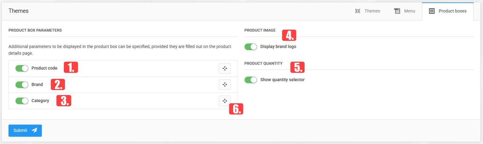This screenshot has height=144, width=483.
Task: Click the move handle icon for Category
Action: click(225, 101)
